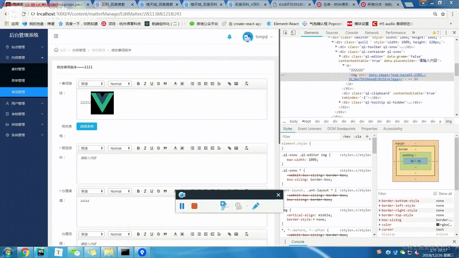
Task: Click the insert image icon in editor toolbar
Action: [x=236, y=83]
